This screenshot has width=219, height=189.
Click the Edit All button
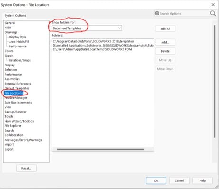165,29
